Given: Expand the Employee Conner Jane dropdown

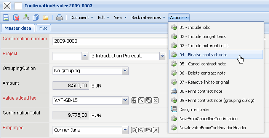Looking at the screenshot, I should click(125, 130).
